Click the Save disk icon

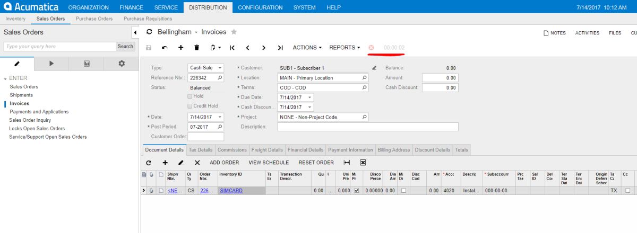(149, 48)
